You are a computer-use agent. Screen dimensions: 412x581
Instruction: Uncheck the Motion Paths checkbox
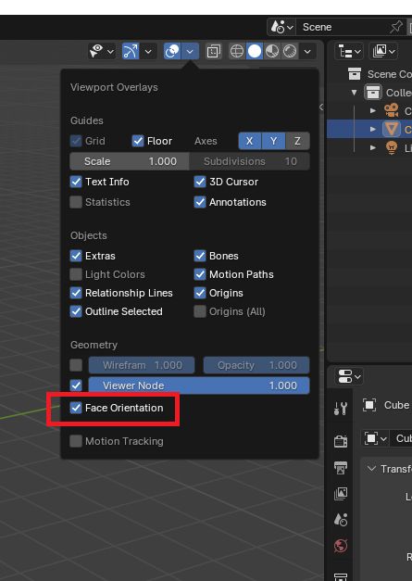coord(200,274)
